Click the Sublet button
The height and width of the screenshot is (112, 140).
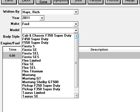point(43,2)
